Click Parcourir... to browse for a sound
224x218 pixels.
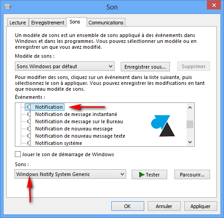coord(192,175)
